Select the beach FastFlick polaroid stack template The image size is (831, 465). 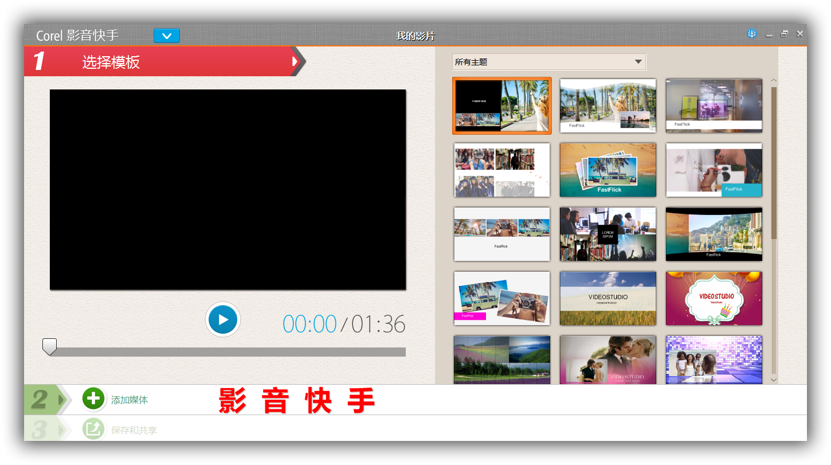point(607,170)
